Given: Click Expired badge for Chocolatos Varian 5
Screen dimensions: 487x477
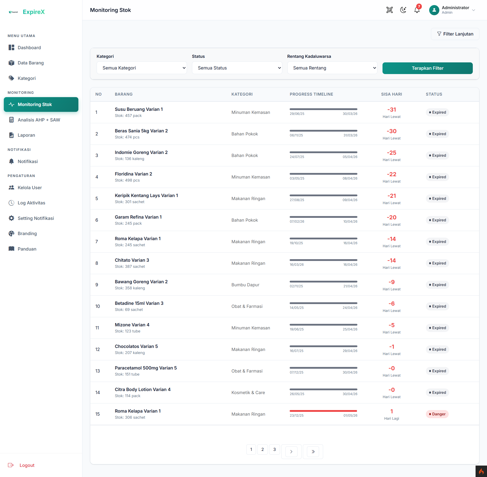Looking at the screenshot, I should click(438, 349).
